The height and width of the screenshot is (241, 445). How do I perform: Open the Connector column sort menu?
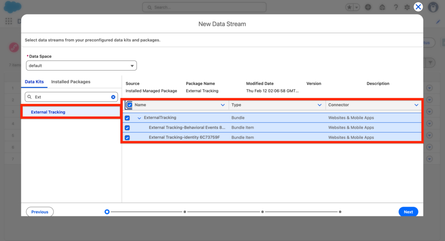[416, 105]
